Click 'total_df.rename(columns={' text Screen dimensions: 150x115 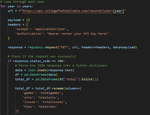point(58,88)
